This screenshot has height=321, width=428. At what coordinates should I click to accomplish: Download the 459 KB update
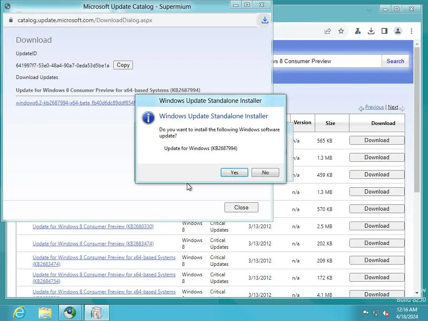377,175
